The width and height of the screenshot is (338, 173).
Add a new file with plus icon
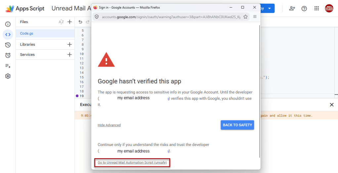pos(69,22)
